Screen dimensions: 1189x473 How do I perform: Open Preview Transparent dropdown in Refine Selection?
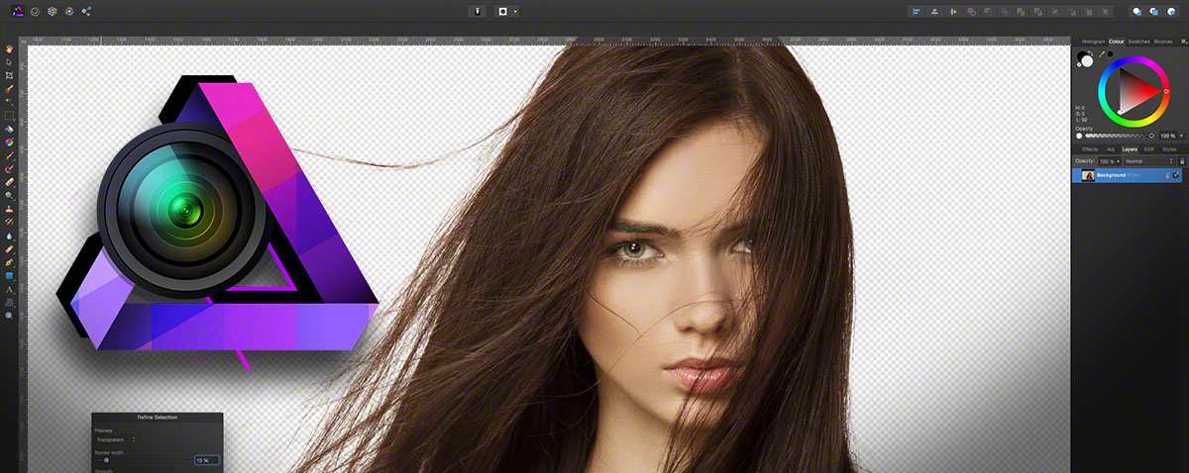point(117,439)
